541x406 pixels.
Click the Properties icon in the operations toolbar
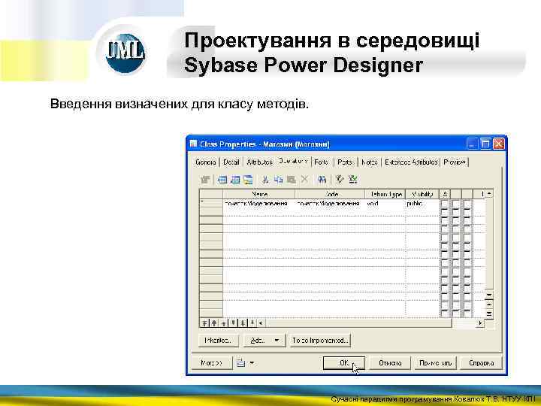click(x=205, y=179)
